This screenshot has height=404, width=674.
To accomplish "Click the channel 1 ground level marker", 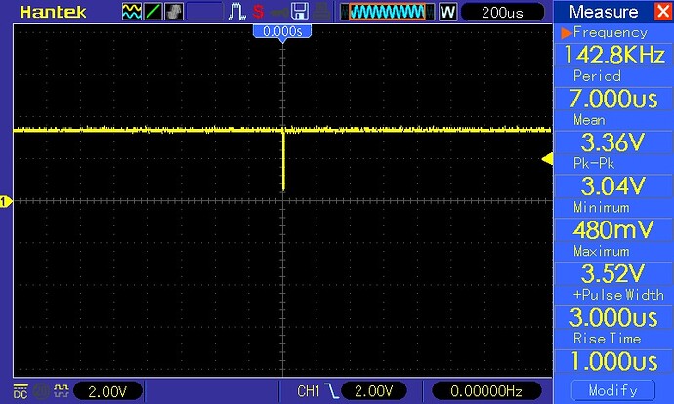I will coord(6,201).
